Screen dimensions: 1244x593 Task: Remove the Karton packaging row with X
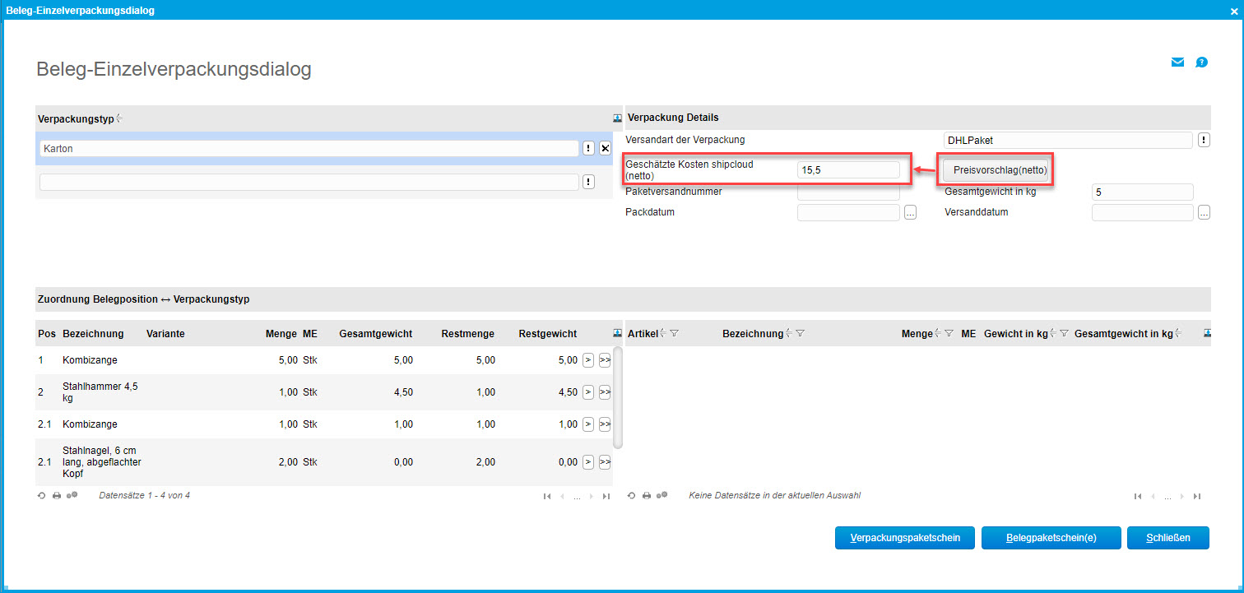[605, 148]
